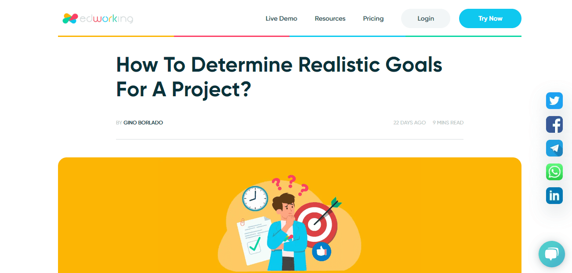Open the Live Demo page
The image size is (572, 273).
(281, 18)
